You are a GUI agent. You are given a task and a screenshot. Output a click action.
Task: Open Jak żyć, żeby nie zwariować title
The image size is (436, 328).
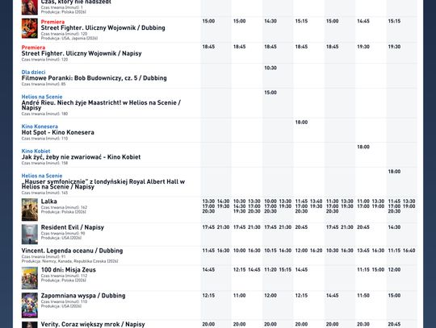(81, 157)
